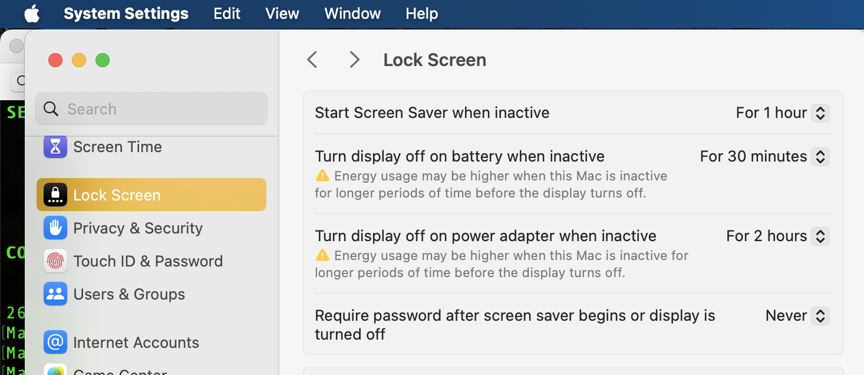Go forward with the right chevron
Viewport: 864px width, 375px height.
pyautogui.click(x=354, y=60)
